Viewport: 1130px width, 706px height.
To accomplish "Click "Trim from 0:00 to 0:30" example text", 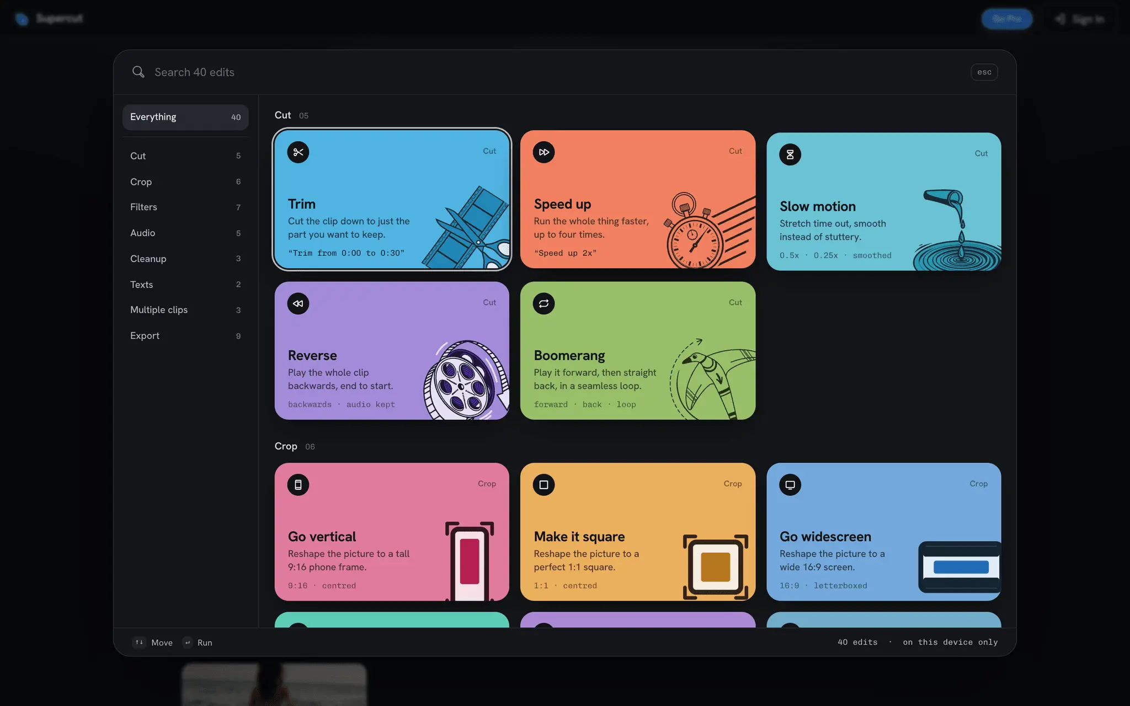I will pos(346,253).
